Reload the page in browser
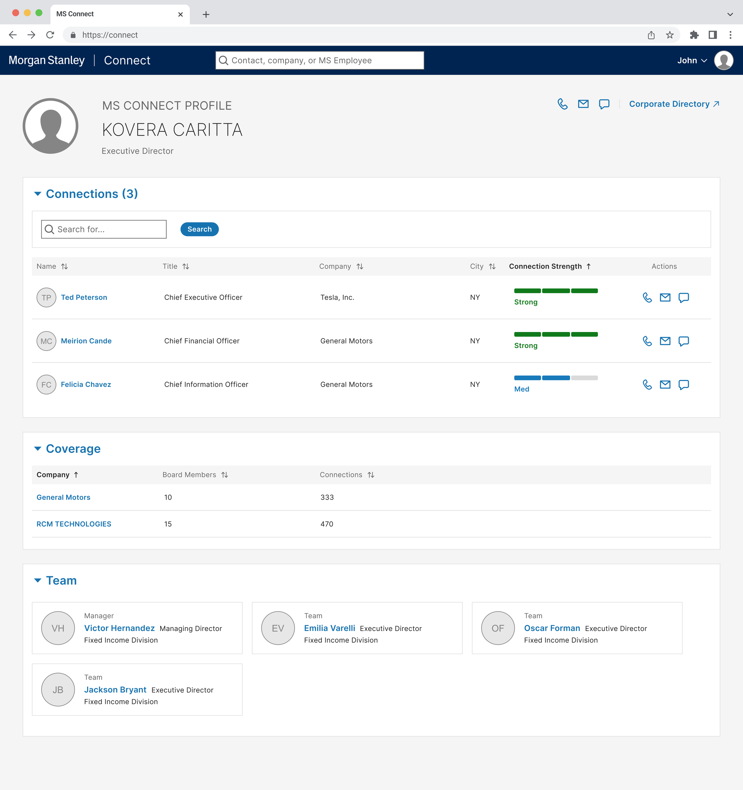 click(50, 35)
